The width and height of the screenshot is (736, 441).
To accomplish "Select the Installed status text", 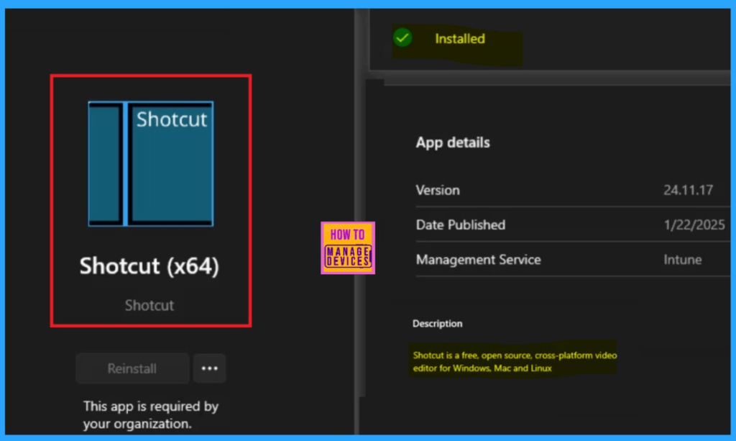I will [459, 39].
